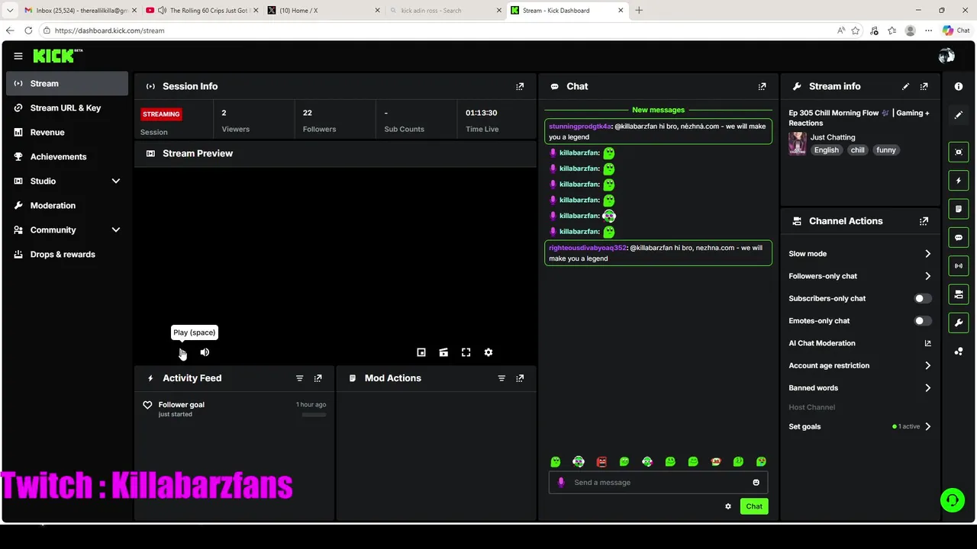
Task: Switch stream preview to theater mode
Action: point(443,352)
